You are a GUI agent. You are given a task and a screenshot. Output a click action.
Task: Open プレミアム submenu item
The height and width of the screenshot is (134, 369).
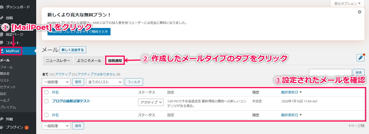coord(8,107)
